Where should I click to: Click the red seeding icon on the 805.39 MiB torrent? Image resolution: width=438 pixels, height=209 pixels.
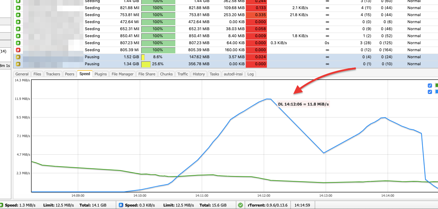(x=18, y=50)
